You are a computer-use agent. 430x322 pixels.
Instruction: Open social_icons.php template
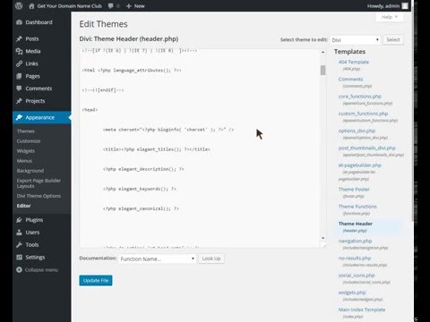[357, 275]
